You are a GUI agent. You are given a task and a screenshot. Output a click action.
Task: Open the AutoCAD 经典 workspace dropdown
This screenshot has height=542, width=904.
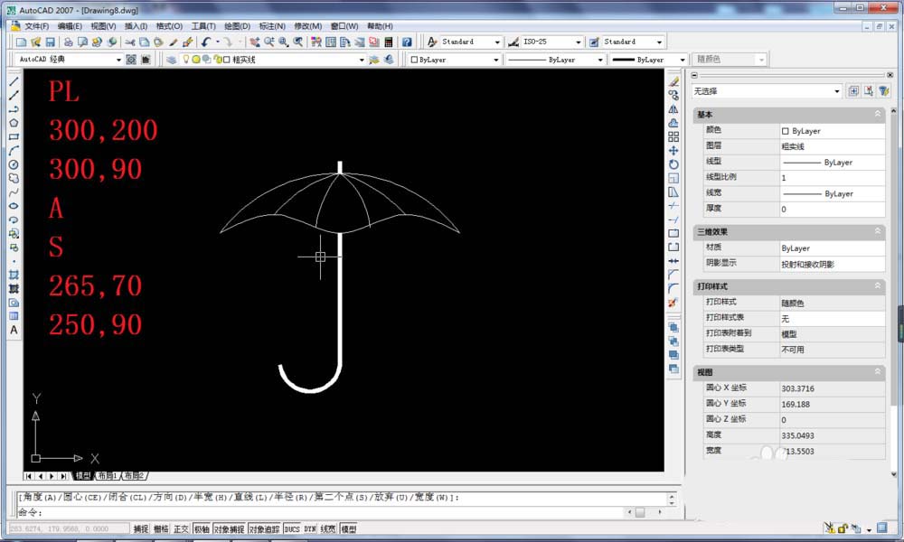(118, 60)
